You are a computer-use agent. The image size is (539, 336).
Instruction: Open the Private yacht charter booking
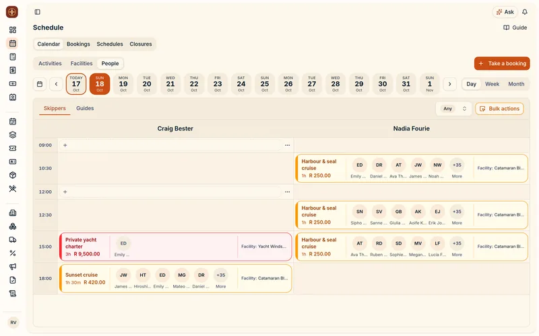[176, 247]
